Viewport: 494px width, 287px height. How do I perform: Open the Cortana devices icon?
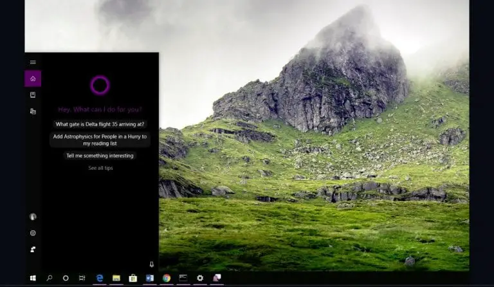click(33, 111)
